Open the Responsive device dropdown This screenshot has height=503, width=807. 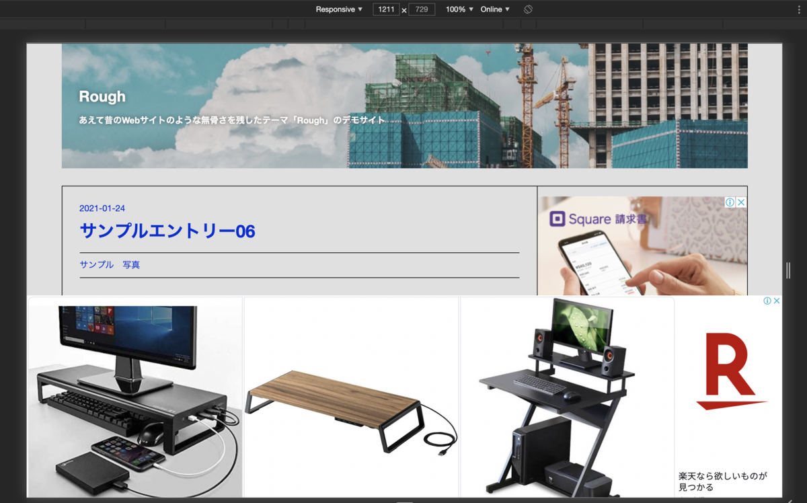click(x=339, y=9)
